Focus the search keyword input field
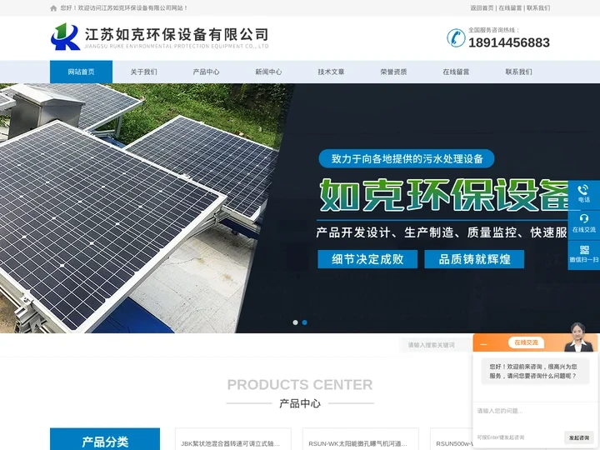The width and height of the screenshot is (600, 450). coord(436,345)
